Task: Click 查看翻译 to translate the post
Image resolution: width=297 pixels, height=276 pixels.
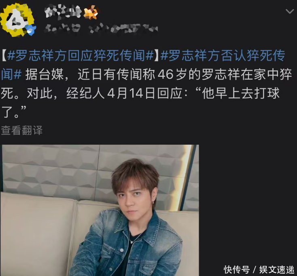Action: (21, 131)
